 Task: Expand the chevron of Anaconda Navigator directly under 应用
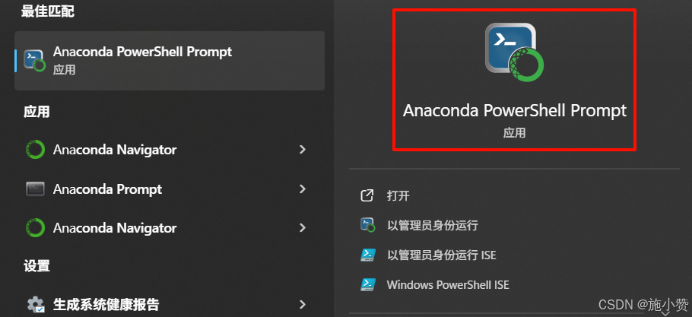(x=303, y=150)
